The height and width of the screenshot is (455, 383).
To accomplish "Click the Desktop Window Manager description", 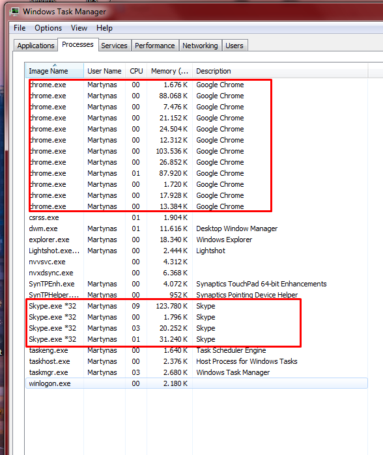I will point(236,228).
